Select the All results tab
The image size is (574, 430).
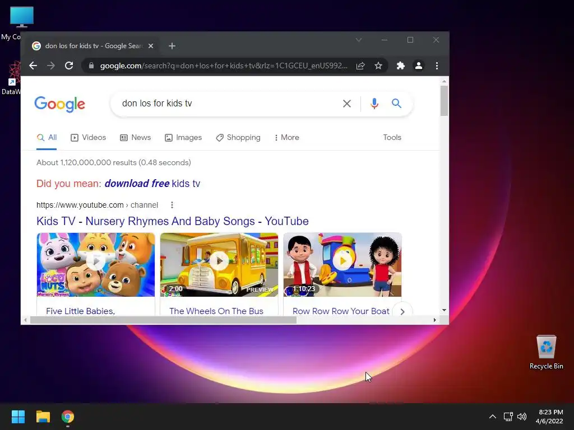click(47, 138)
